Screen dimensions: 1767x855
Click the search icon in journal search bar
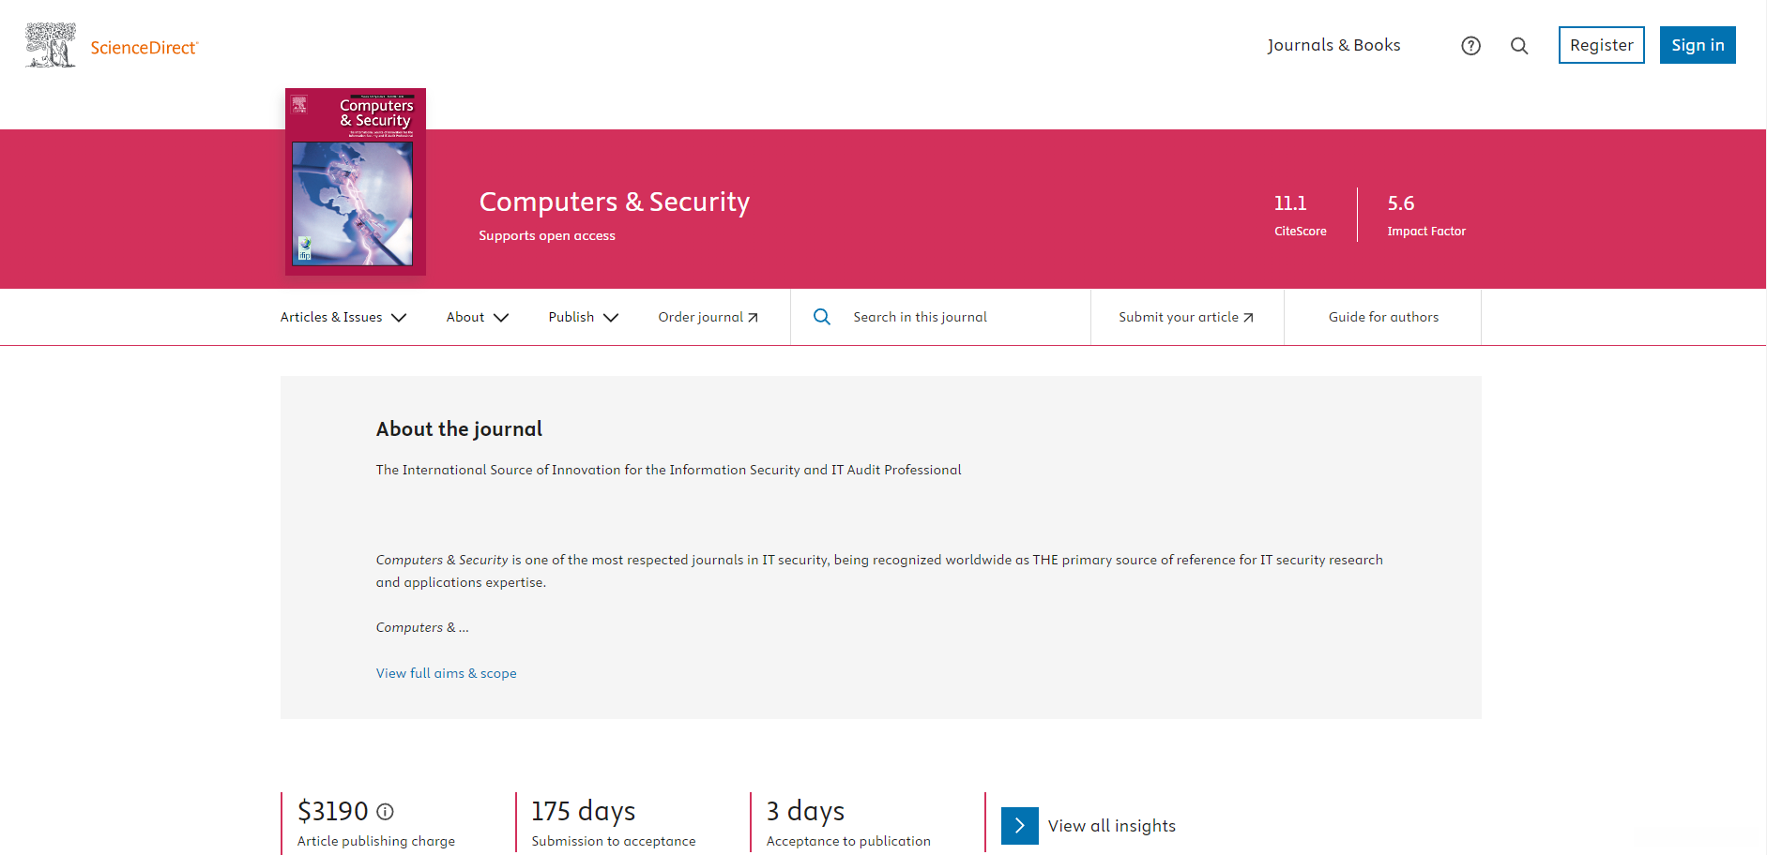[822, 317]
